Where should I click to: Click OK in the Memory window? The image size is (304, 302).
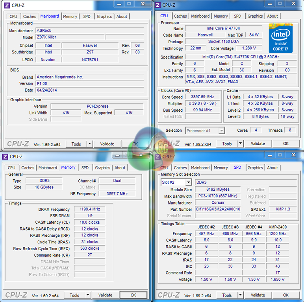tap(133, 295)
